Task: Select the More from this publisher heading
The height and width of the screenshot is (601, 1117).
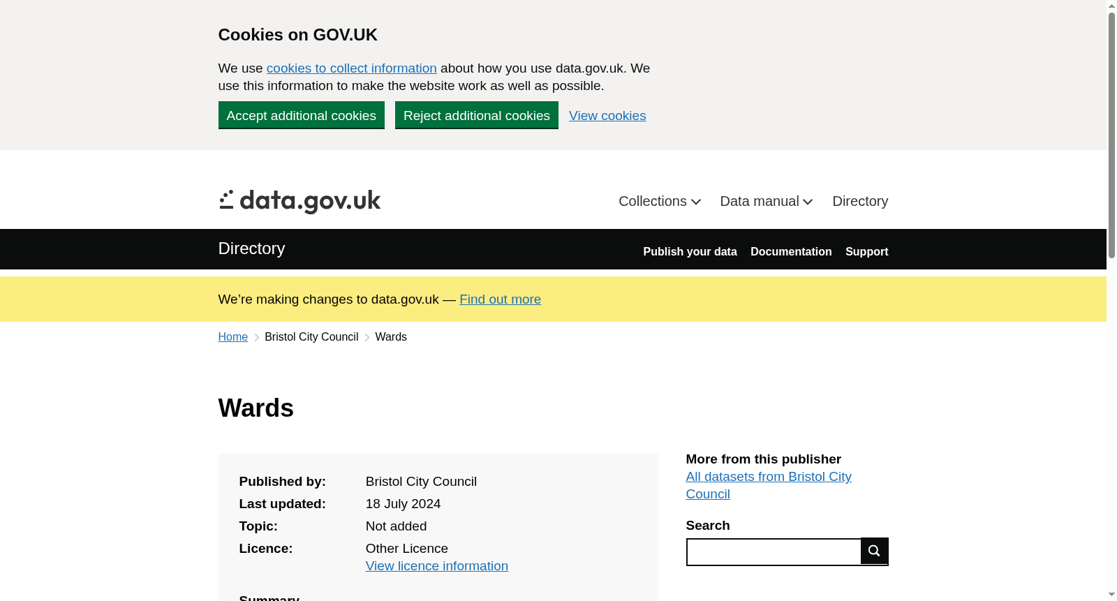Action: (x=764, y=459)
